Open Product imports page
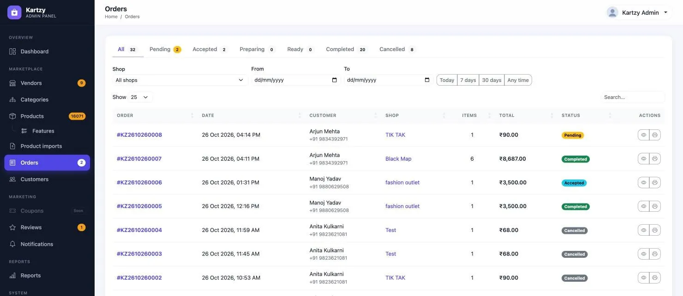This screenshot has width=683, height=296. point(47,146)
